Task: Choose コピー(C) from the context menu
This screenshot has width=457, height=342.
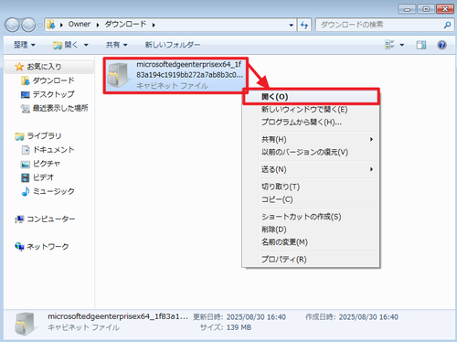Action: [x=311, y=199]
